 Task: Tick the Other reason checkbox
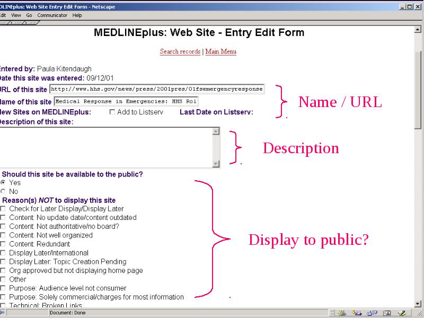3,279
